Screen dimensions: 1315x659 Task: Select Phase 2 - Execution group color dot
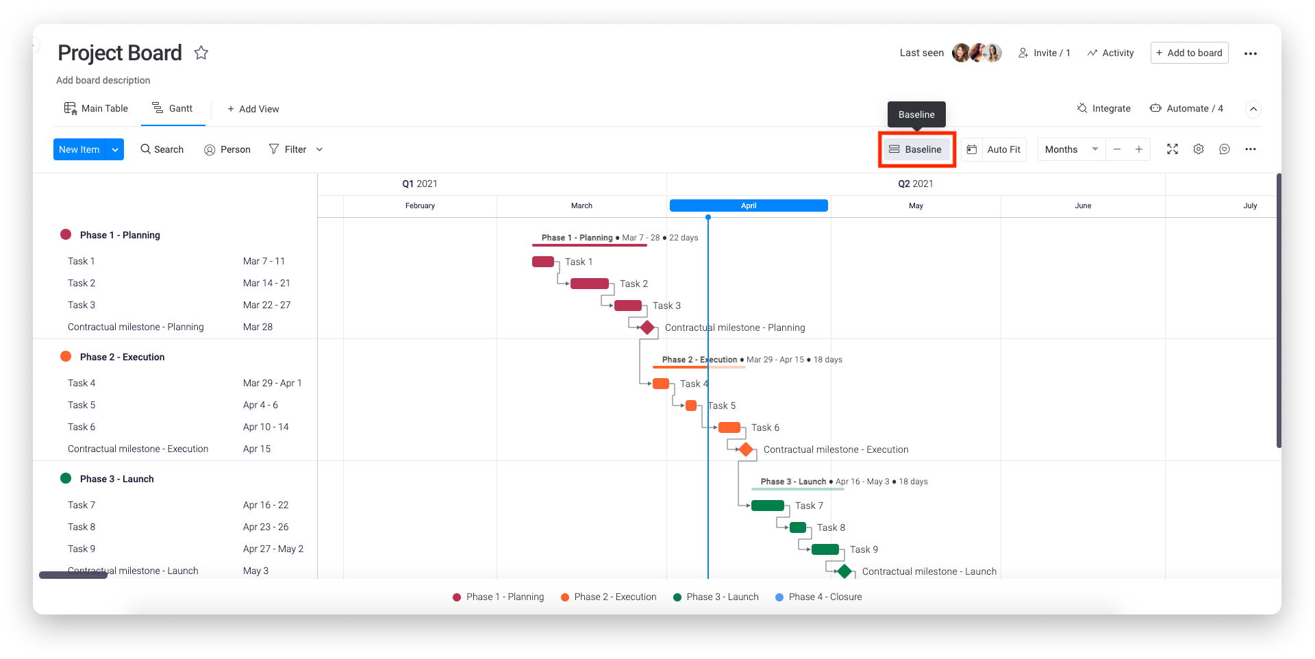tap(66, 356)
